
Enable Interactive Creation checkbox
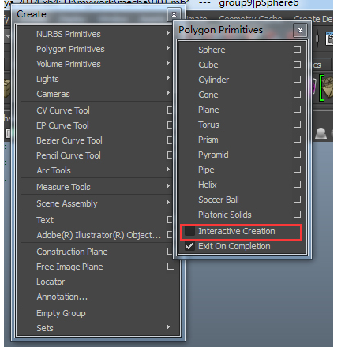pyautogui.click(x=189, y=231)
